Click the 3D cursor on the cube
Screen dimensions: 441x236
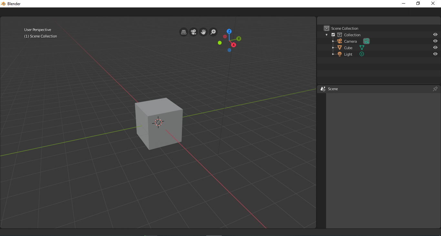point(158,122)
